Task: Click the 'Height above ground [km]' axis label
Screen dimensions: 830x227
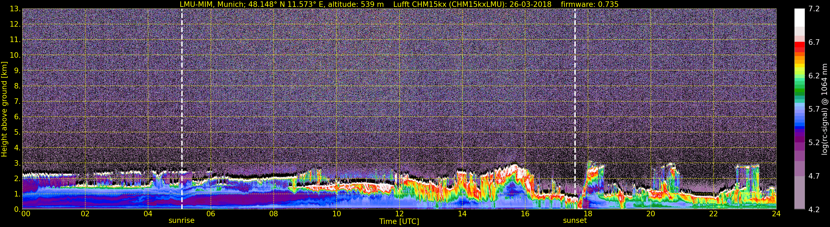Action: coord(4,109)
